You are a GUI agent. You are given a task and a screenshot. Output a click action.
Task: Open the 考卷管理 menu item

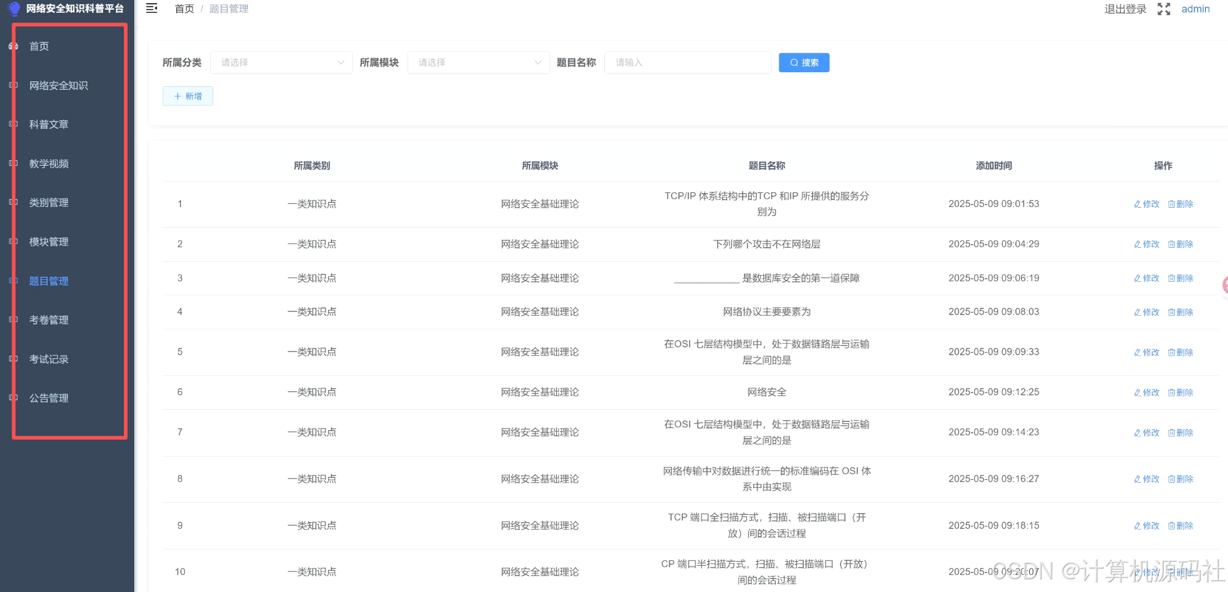[49, 320]
